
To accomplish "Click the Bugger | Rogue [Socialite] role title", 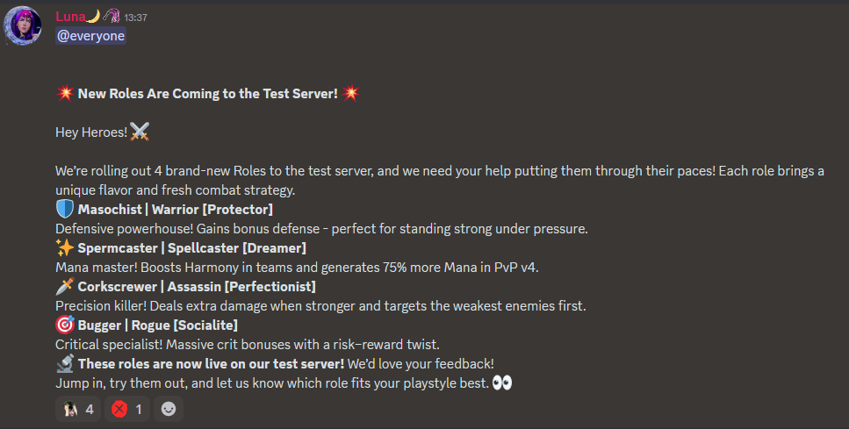I will tap(157, 325).
